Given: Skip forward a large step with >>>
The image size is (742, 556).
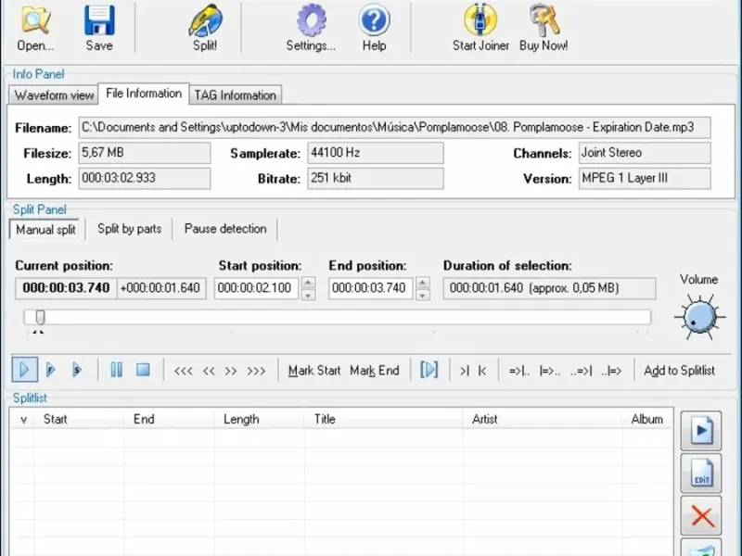Looking at the screenshot, I should pyautogui.click(x=256, y=371).
